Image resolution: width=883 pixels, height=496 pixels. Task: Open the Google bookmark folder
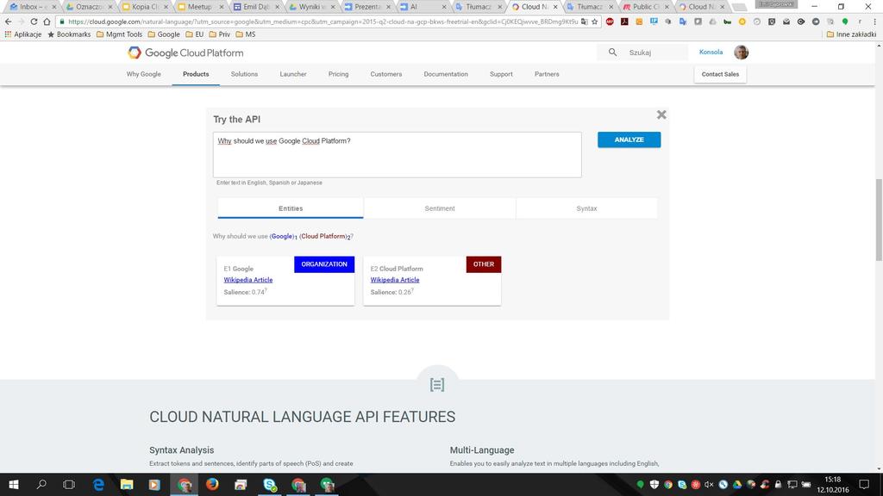(x=164, y=34)
